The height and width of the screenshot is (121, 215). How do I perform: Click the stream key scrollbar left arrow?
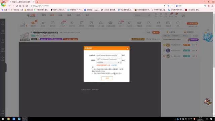97,63
